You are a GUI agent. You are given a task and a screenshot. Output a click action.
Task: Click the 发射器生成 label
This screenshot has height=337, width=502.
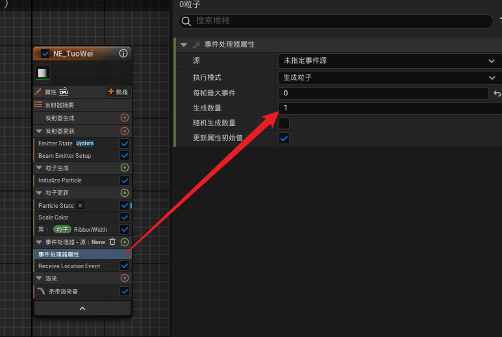point(60,118)
